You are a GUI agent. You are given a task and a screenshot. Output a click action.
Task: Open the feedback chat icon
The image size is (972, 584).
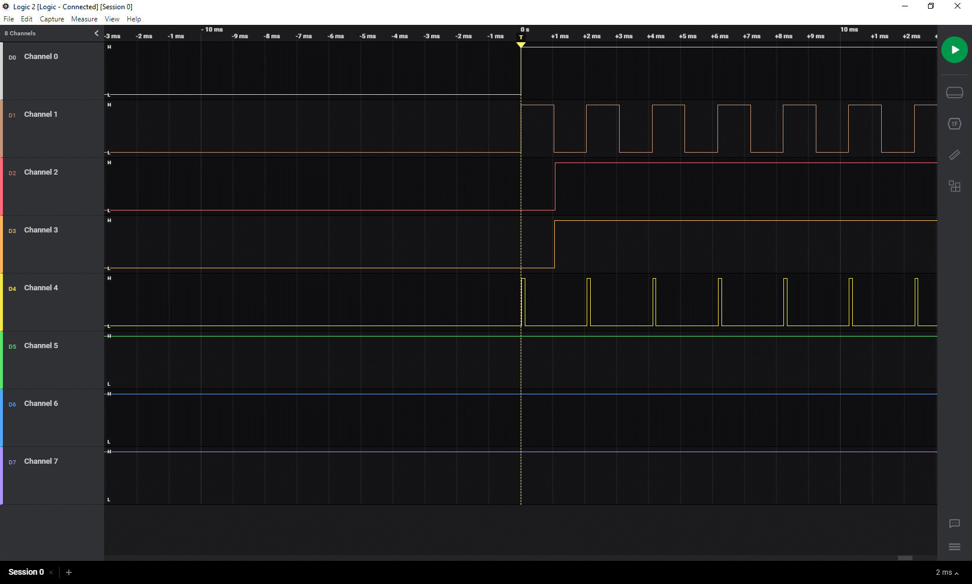[x=954, y=524]
